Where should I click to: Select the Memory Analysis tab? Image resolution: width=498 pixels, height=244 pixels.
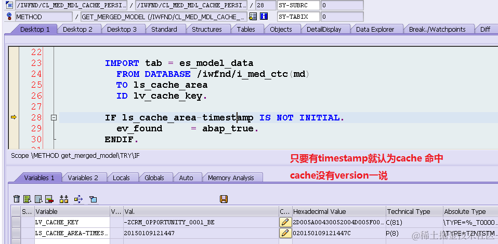coord(231,178)
